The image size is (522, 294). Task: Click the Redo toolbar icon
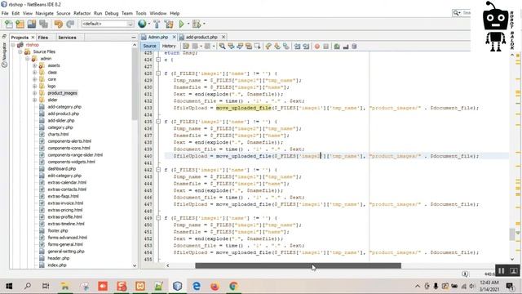pyautogui.click(x=70, y=24)
